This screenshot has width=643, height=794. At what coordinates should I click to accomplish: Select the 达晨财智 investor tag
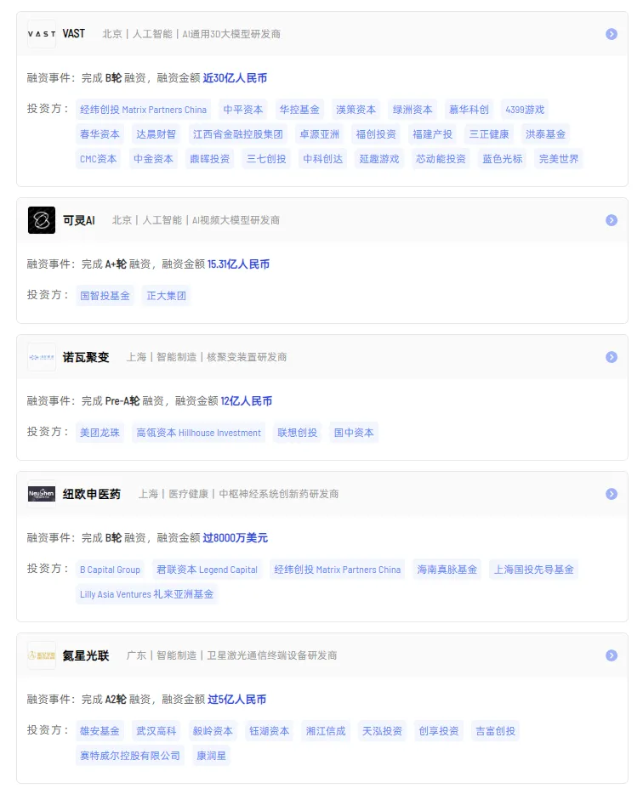coord(156,134)
